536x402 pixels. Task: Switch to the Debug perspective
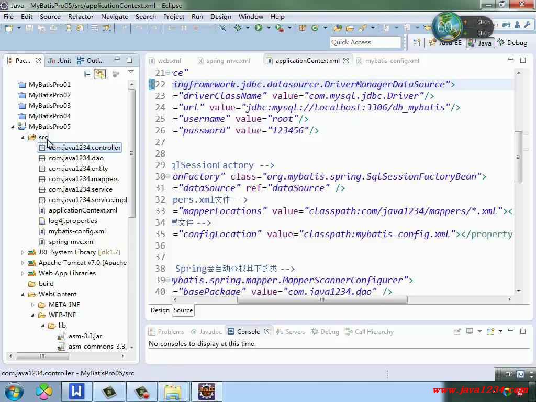tap(512, 43)
